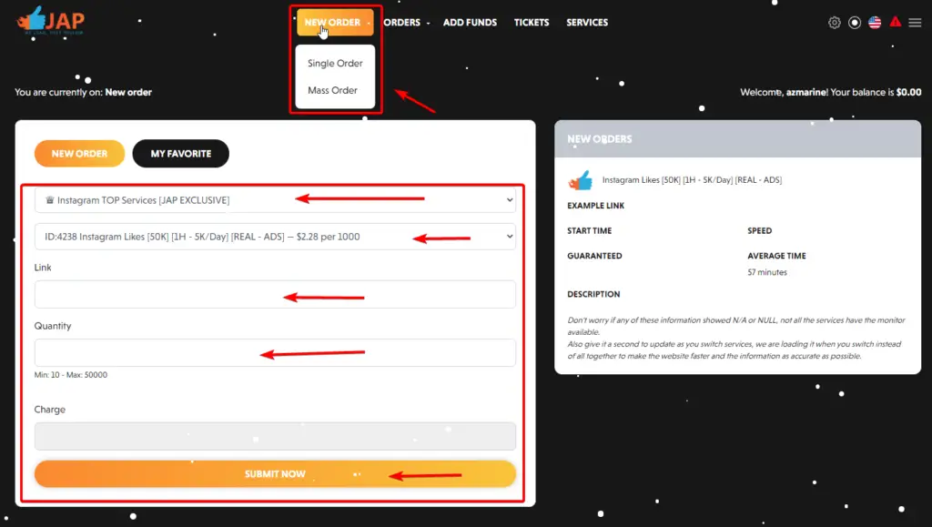Click the Charge field
932x527 pixels.
(275, 436)
